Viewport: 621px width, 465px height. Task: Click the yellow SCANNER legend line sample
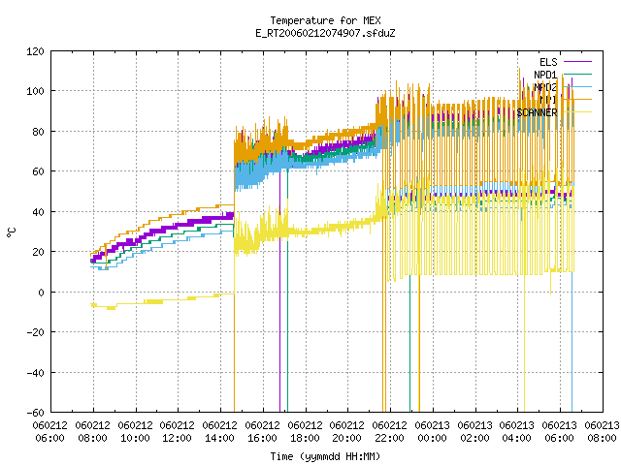(577, 112)
